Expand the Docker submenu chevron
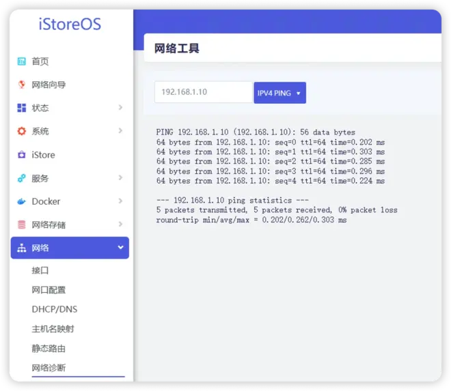This screenshot has width=451, height=391. (120, 201)
